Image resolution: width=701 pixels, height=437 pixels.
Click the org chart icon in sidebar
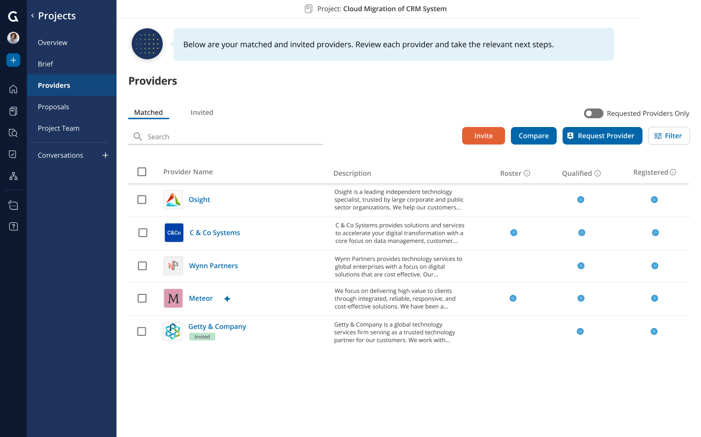tap(13, 176)
